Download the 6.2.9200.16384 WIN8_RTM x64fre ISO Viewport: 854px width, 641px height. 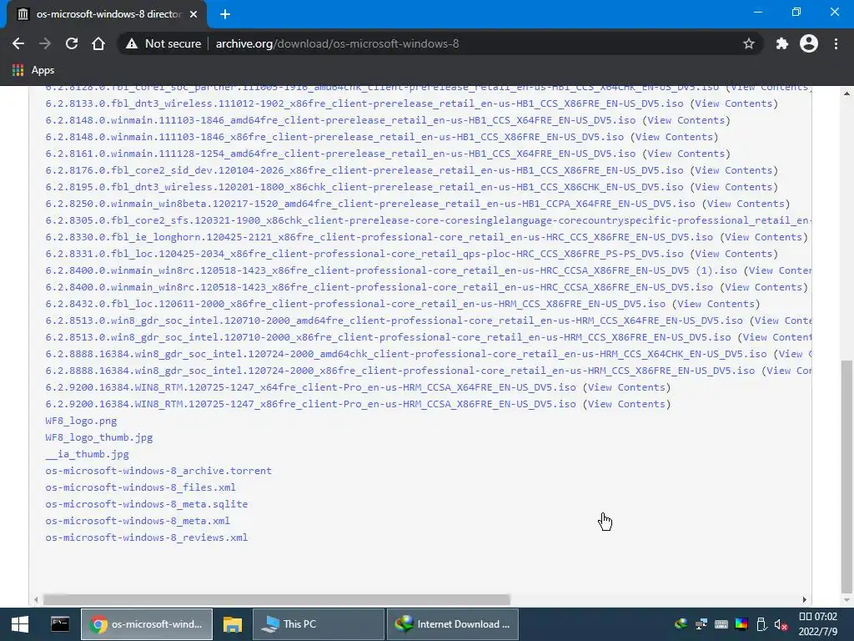[x=310, y=387]
